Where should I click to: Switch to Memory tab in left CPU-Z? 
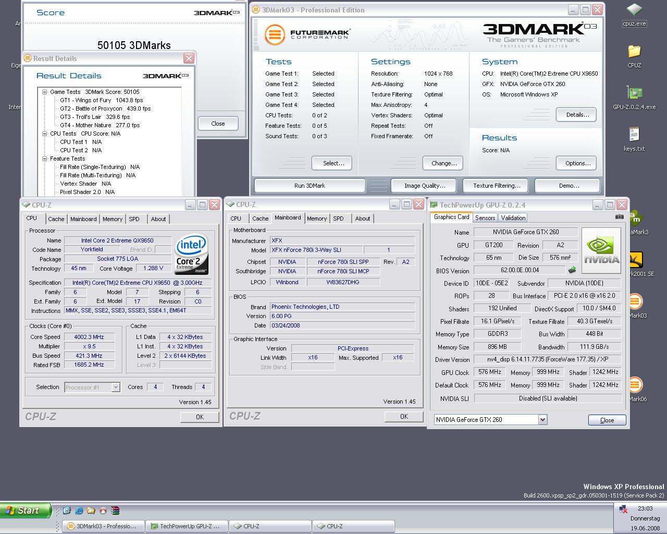[113, 219]
